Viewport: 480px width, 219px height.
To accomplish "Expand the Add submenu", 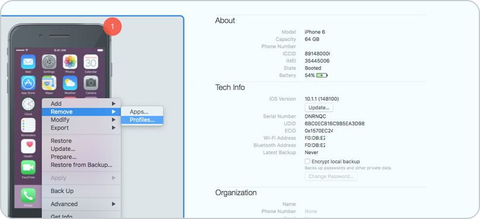I will 81,104.
